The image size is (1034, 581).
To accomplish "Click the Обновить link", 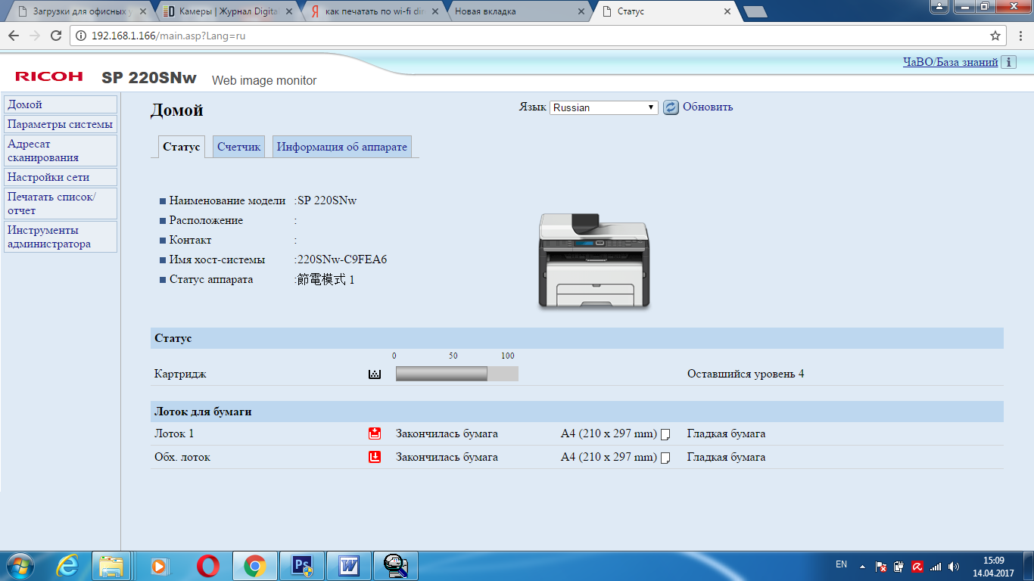I will pos(708,107).
